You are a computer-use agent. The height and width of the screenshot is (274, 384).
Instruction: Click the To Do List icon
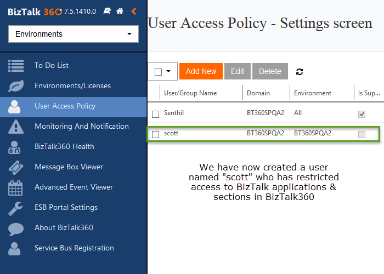(x=16, y=65)
